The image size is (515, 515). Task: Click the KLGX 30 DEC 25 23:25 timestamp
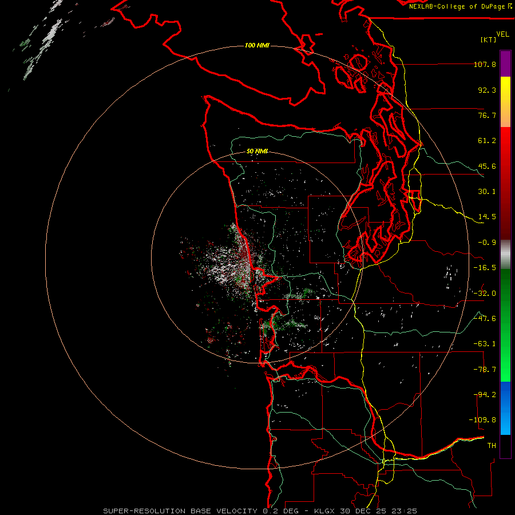click(366, 511)
